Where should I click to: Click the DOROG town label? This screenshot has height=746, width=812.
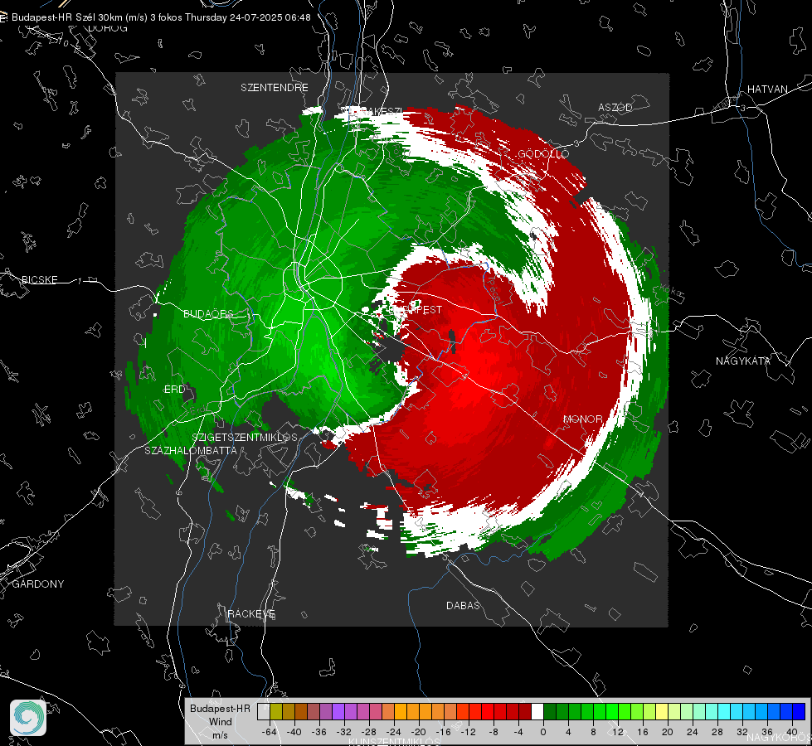(x=108, y=28)
